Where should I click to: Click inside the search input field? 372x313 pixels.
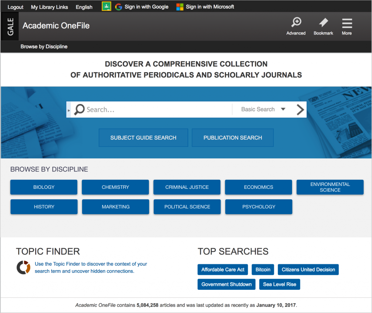click(153, 109)
